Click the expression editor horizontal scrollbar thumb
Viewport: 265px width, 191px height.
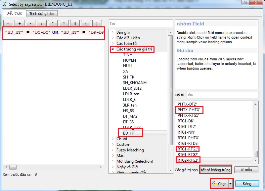point(13,167)
